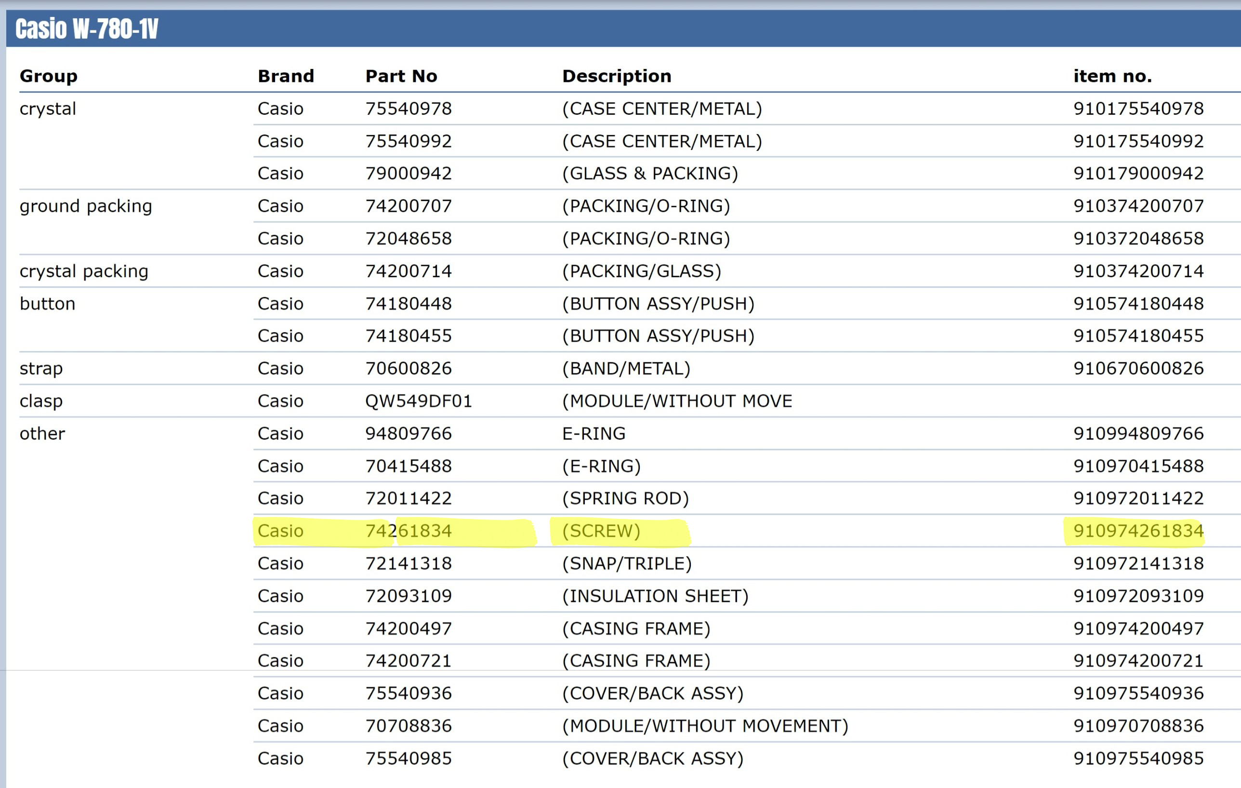Click highlighted part number 74261834
This screenshot has width=1241, height=788.
tap(409, 531)
